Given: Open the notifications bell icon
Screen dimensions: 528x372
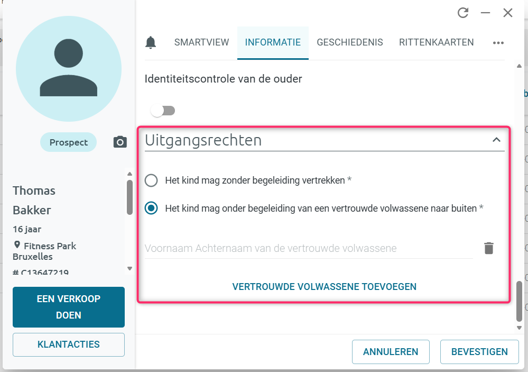Looking at the screenshot, I should pyautogui.click(x=151, y=42).
